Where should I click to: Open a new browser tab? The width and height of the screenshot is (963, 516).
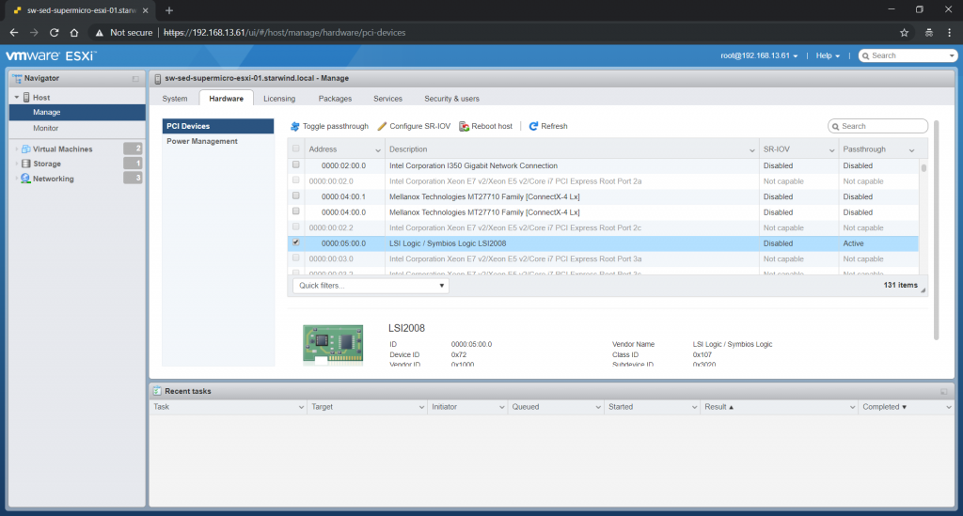click(x=169, y=10)
